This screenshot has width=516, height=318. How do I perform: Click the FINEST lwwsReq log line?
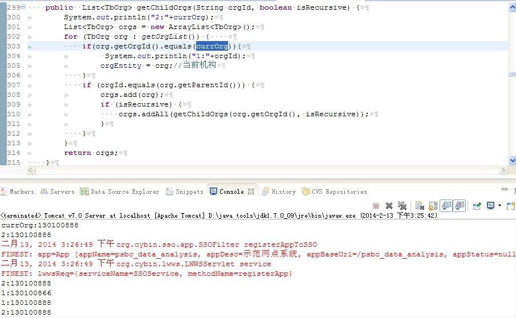pyautogui.click(x=147, y=274)
